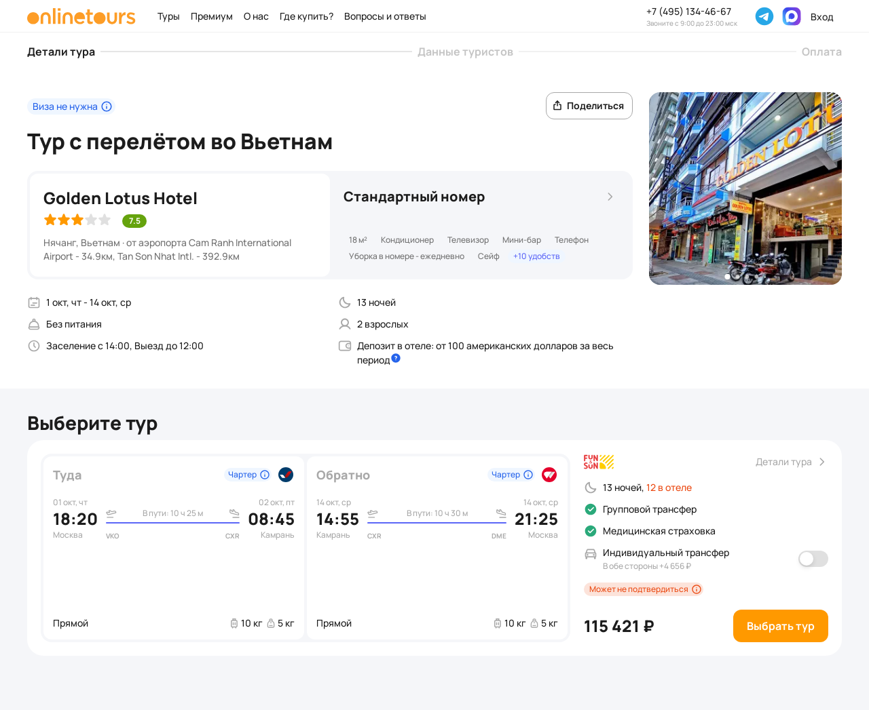Select the 'Оплата' step
The height and width of the screenshot is (710, 869).
[x=821, y=52]
